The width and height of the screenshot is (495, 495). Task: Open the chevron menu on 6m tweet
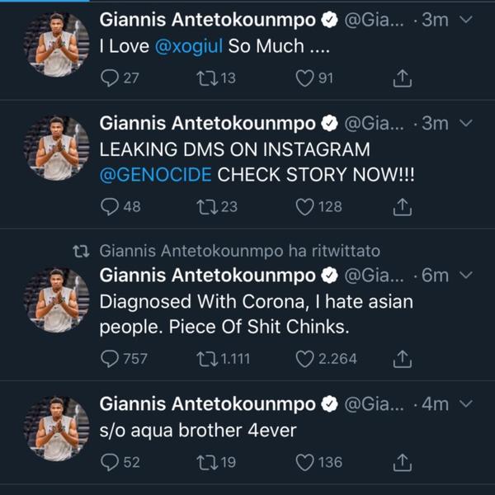pos(464,276)
